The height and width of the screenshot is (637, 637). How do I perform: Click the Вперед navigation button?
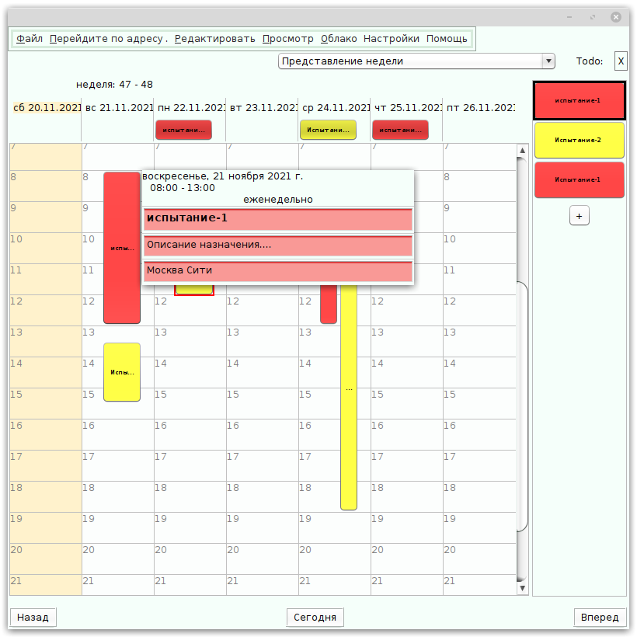tap(599, 617)
